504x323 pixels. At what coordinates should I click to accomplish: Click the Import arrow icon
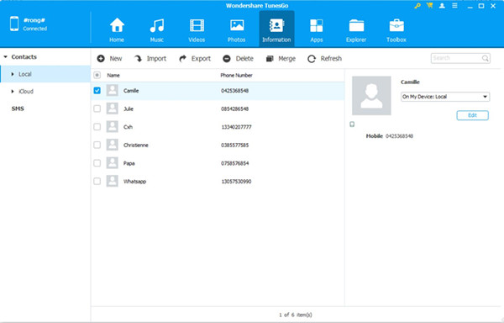(x=139, y=59)
